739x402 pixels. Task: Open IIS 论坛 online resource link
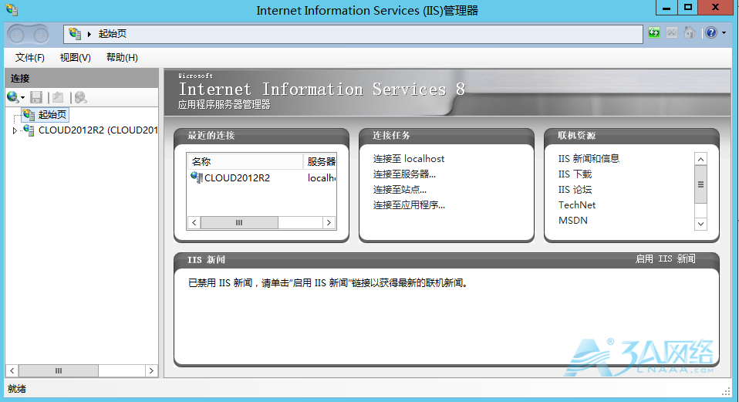click(x=575, y=190)
